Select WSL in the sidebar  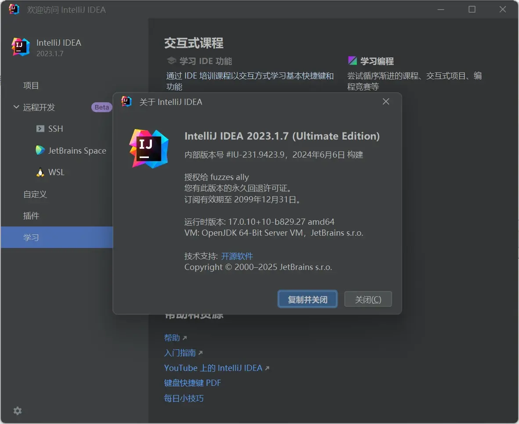click(57, 172)
